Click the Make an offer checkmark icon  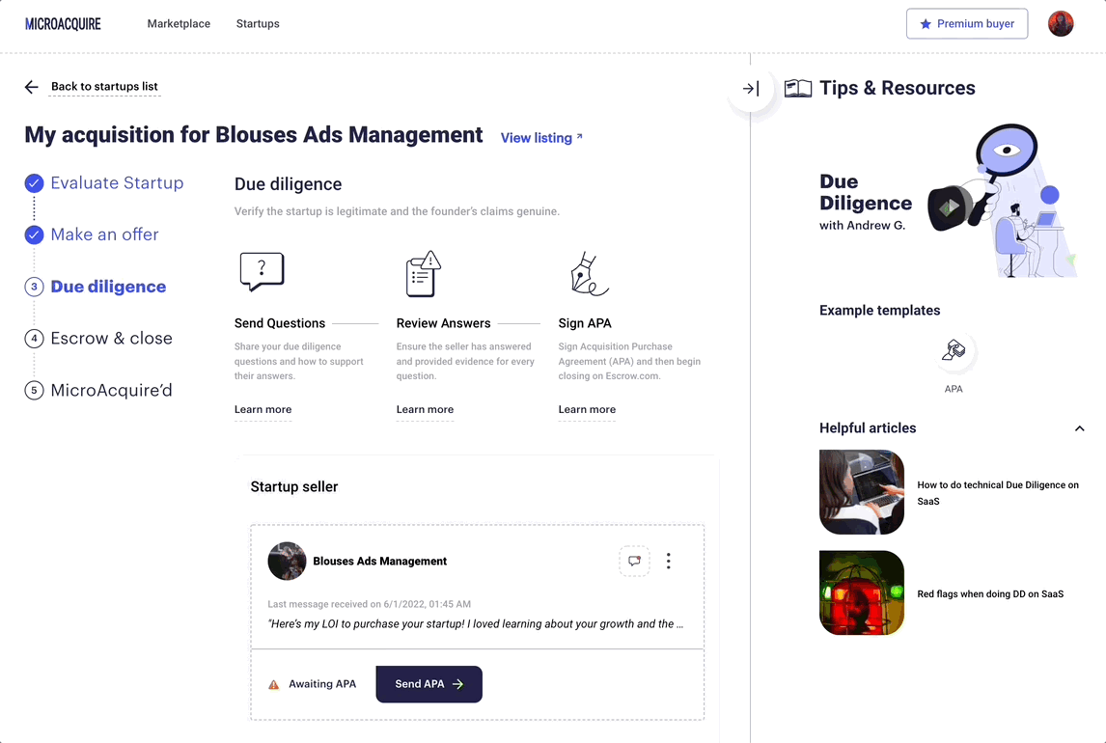34,234
